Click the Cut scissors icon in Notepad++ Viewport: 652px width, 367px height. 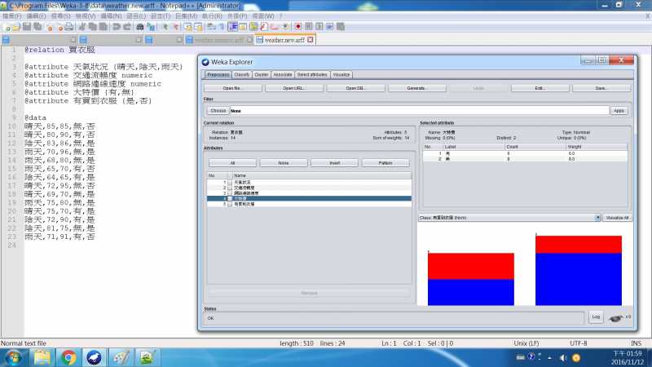click(x=82, y=27)
